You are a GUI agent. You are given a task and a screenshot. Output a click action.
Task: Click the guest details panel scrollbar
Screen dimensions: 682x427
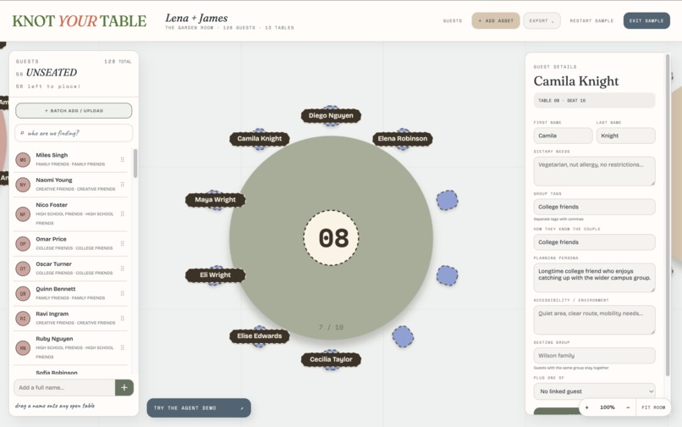[668, 215]
